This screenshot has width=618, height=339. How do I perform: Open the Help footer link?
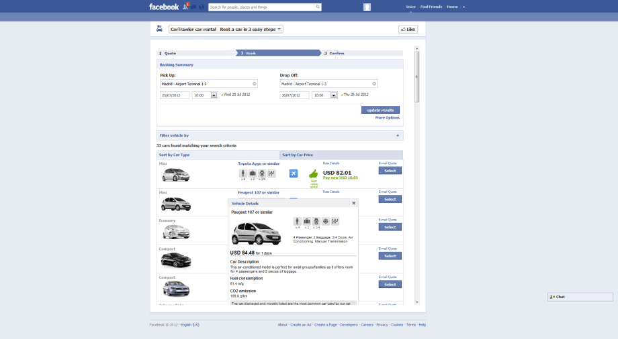tap(422, 325)
